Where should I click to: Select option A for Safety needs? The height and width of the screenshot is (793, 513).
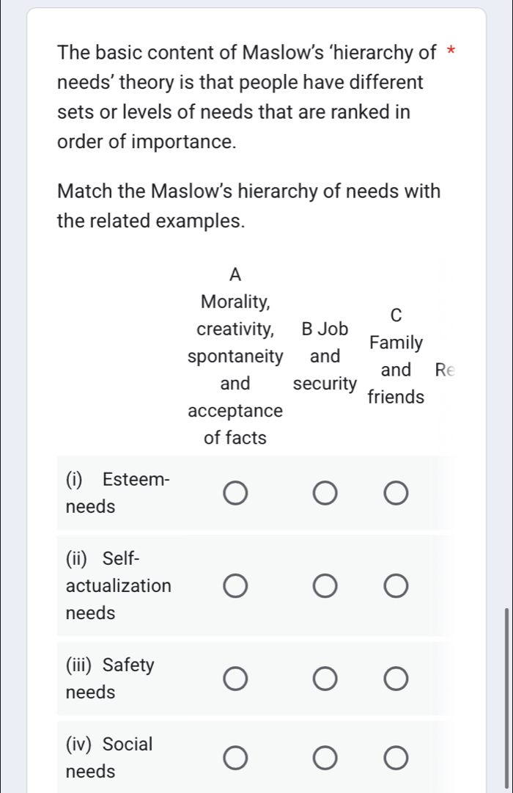pyautogui.click(x=235, y=679)
